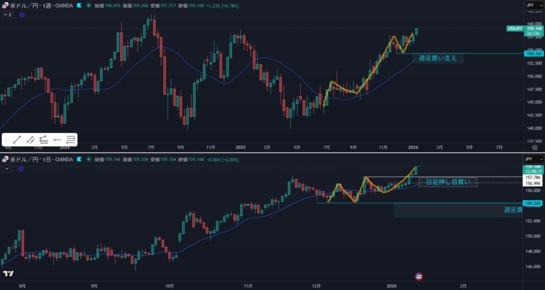Click the purple indicator icon on weekly chart
The image size is (545, 290).
(22, 15)
